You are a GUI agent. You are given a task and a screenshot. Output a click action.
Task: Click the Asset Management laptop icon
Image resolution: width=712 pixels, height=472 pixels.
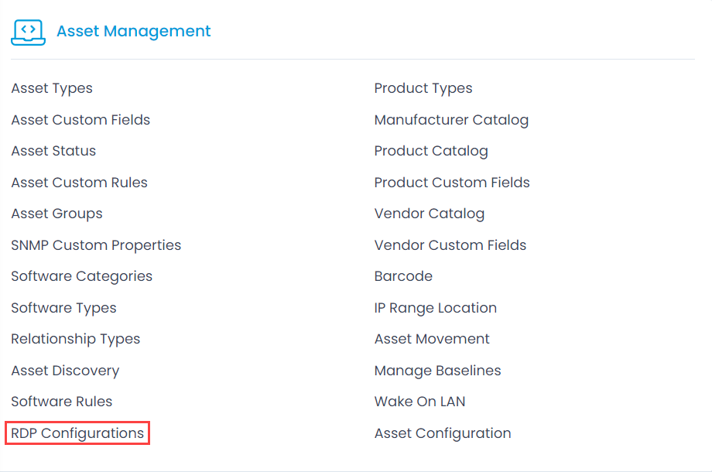tap(28, 32)
